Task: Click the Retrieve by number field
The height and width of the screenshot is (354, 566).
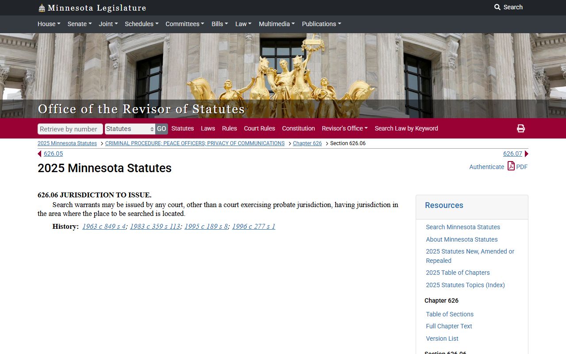Action: click(x=70, y=129)
